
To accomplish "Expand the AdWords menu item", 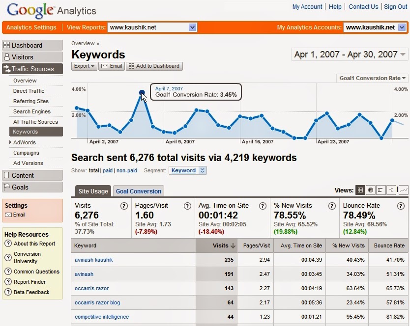I will click(10, 142).
